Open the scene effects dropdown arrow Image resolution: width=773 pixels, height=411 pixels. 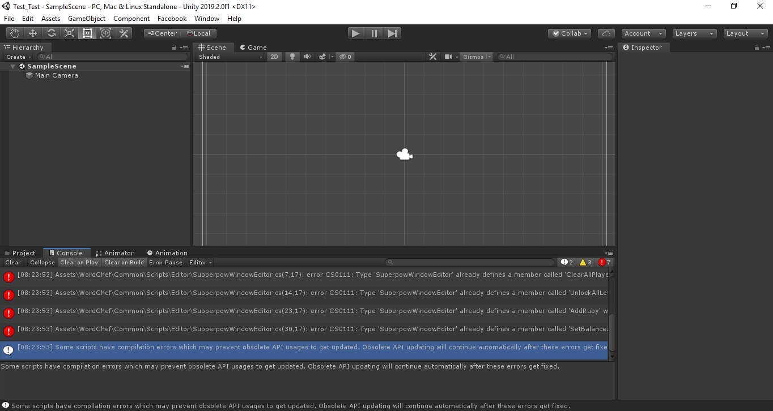[332, 57]
